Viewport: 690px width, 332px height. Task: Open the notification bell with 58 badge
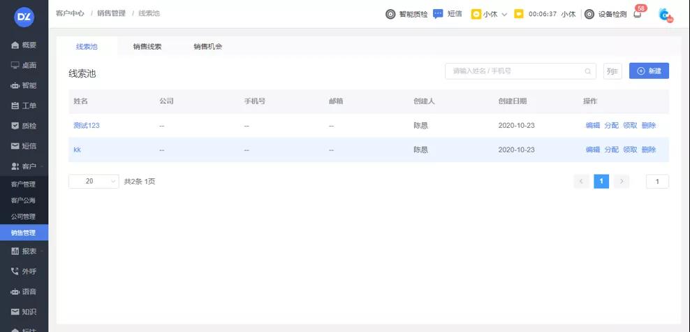[637, 14]
